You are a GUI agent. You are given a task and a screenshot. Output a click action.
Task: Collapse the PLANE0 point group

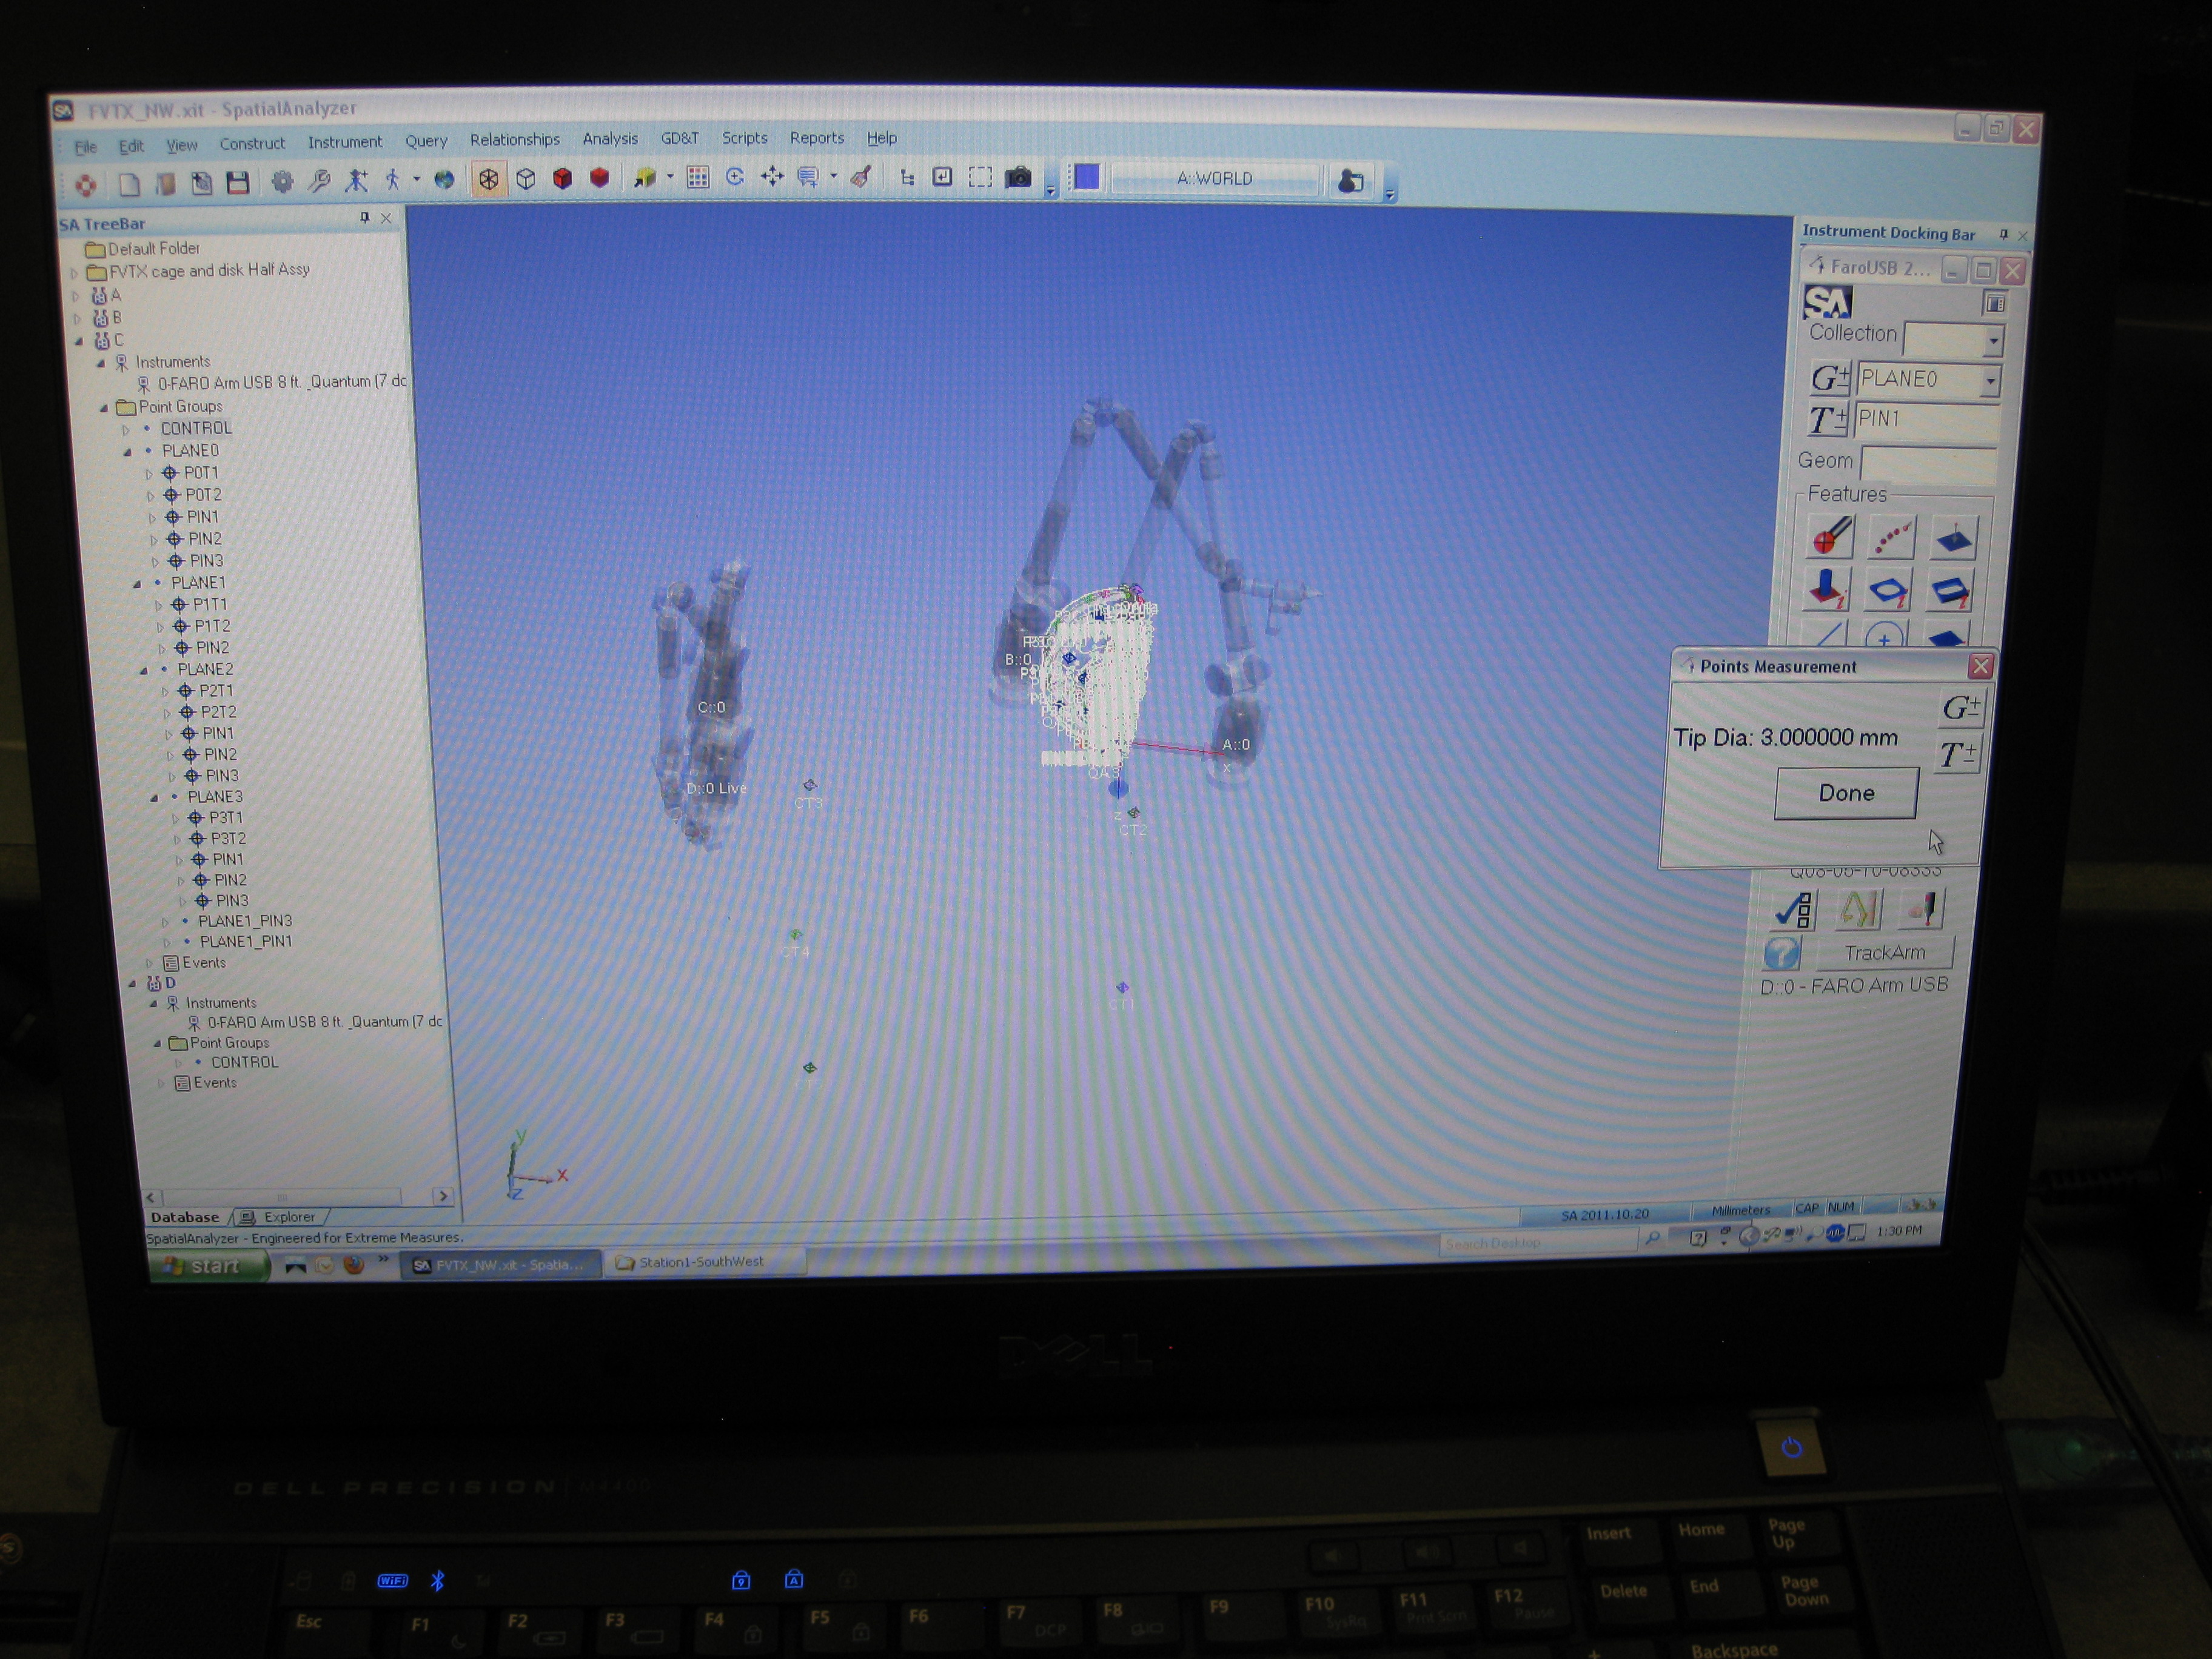(x=127, y=452)
